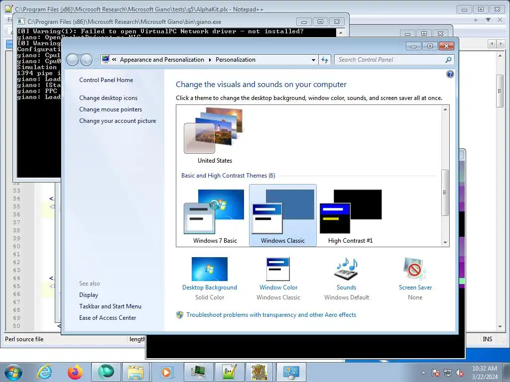The height and width of the screenshot is (382, 510).
Task: Click the Personalization breadcrumb
Action: pos(236,60)
